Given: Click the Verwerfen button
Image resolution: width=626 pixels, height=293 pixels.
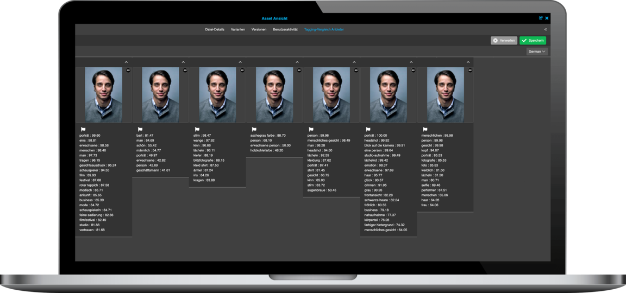Looking at the screenshot, I should pyautogui.click(x=504, y=41).
